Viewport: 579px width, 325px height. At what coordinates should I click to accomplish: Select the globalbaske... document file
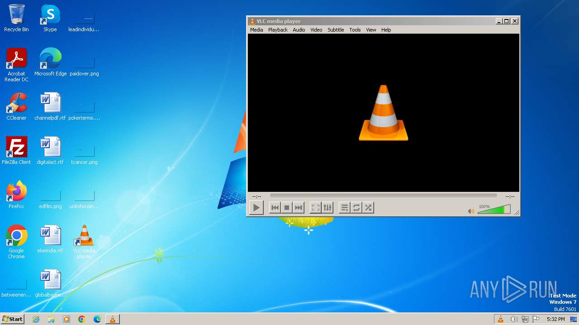tap(50, 284)
